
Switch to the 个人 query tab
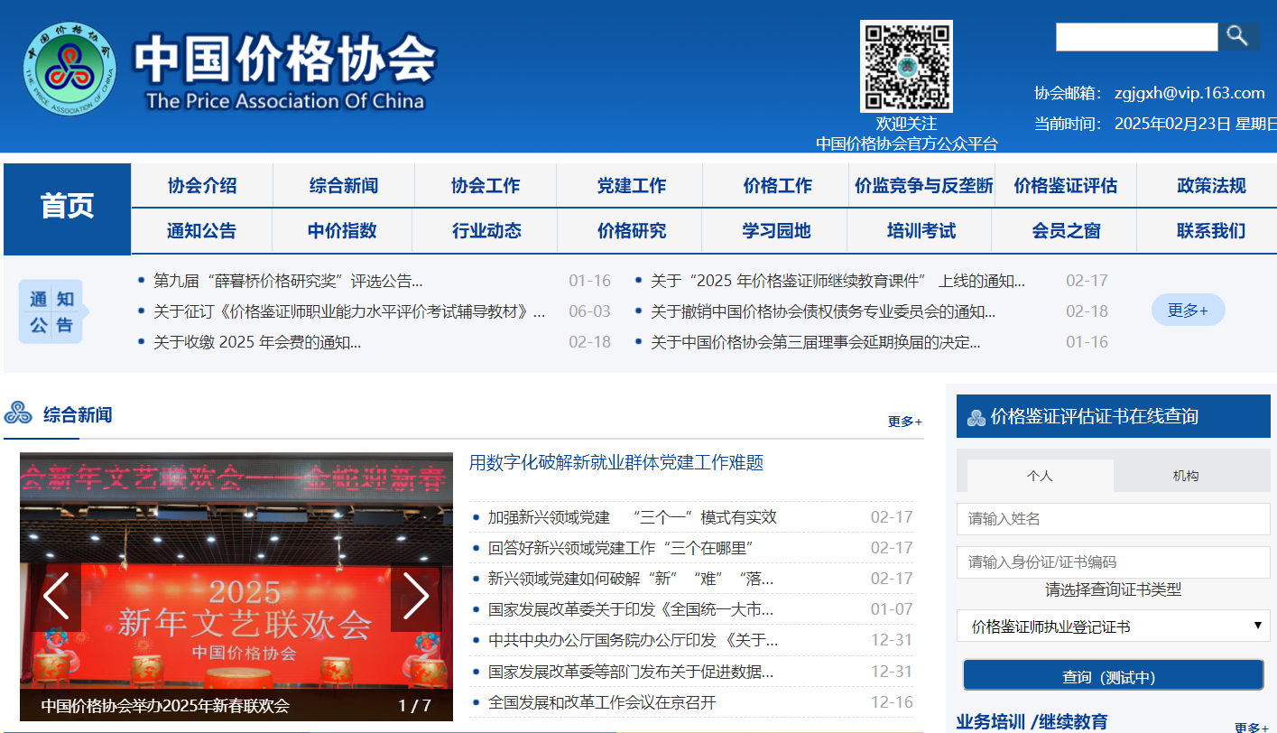(x=1040, y=476)
